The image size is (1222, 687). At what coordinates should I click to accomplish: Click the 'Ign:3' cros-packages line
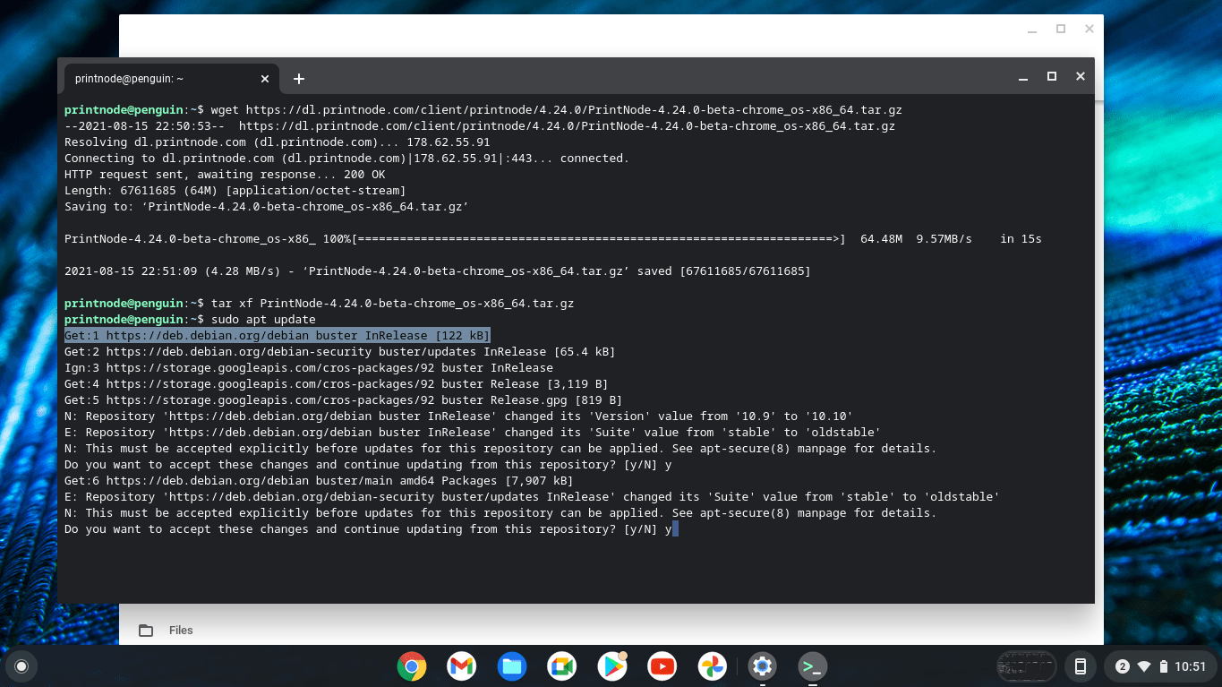pos(309,367)
